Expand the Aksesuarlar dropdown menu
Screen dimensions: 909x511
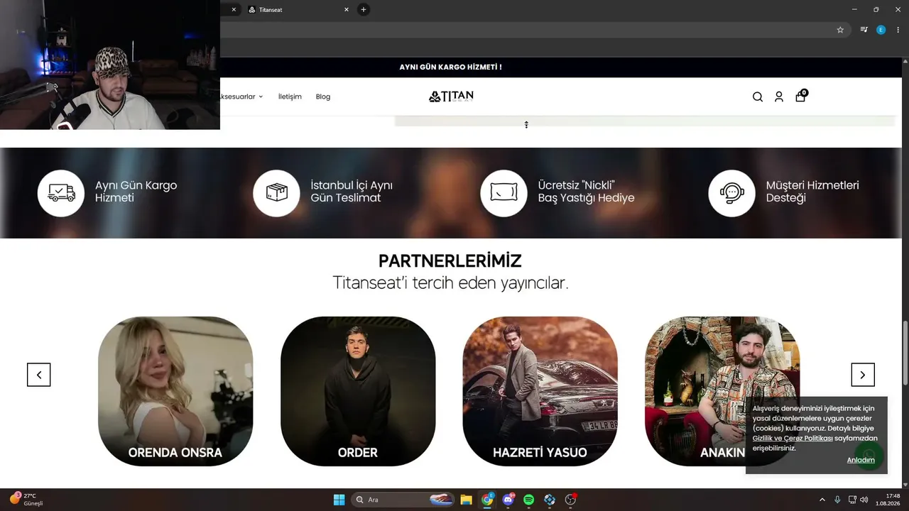(x=241, y=97)
